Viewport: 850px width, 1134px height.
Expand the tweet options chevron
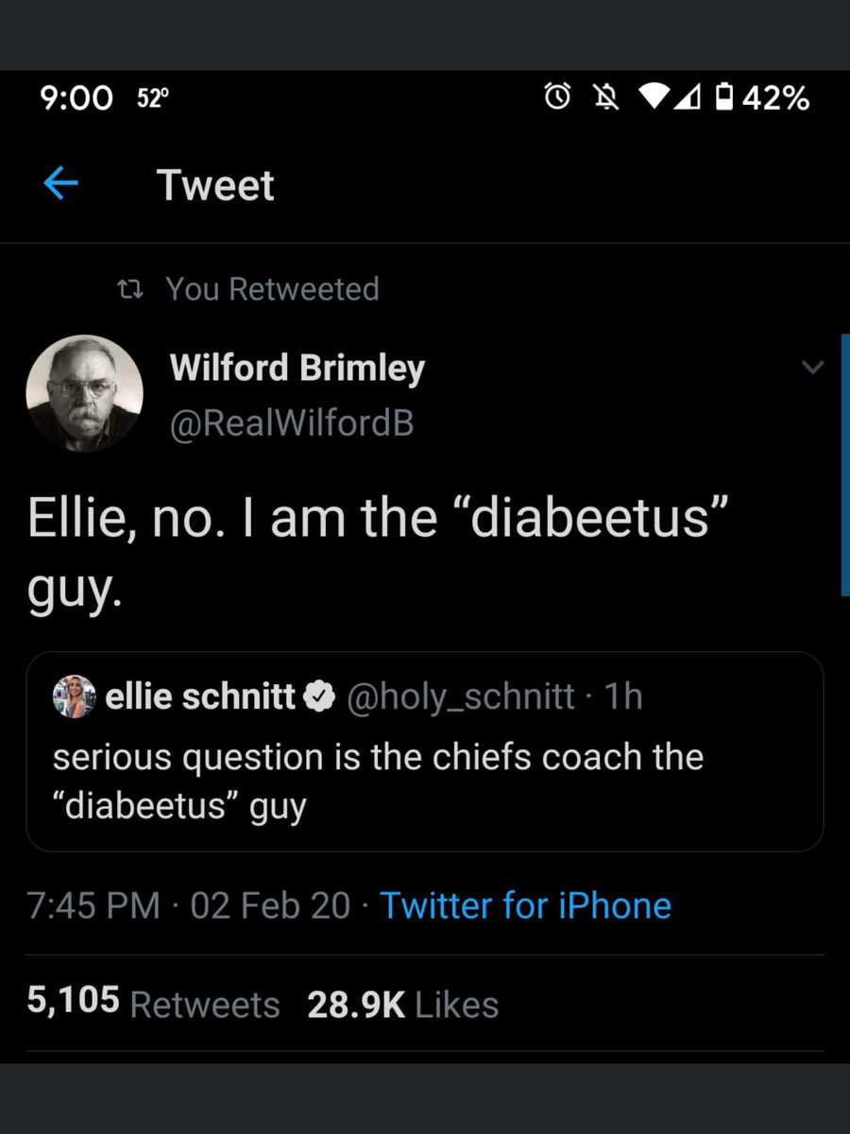[x=812, y=368]
